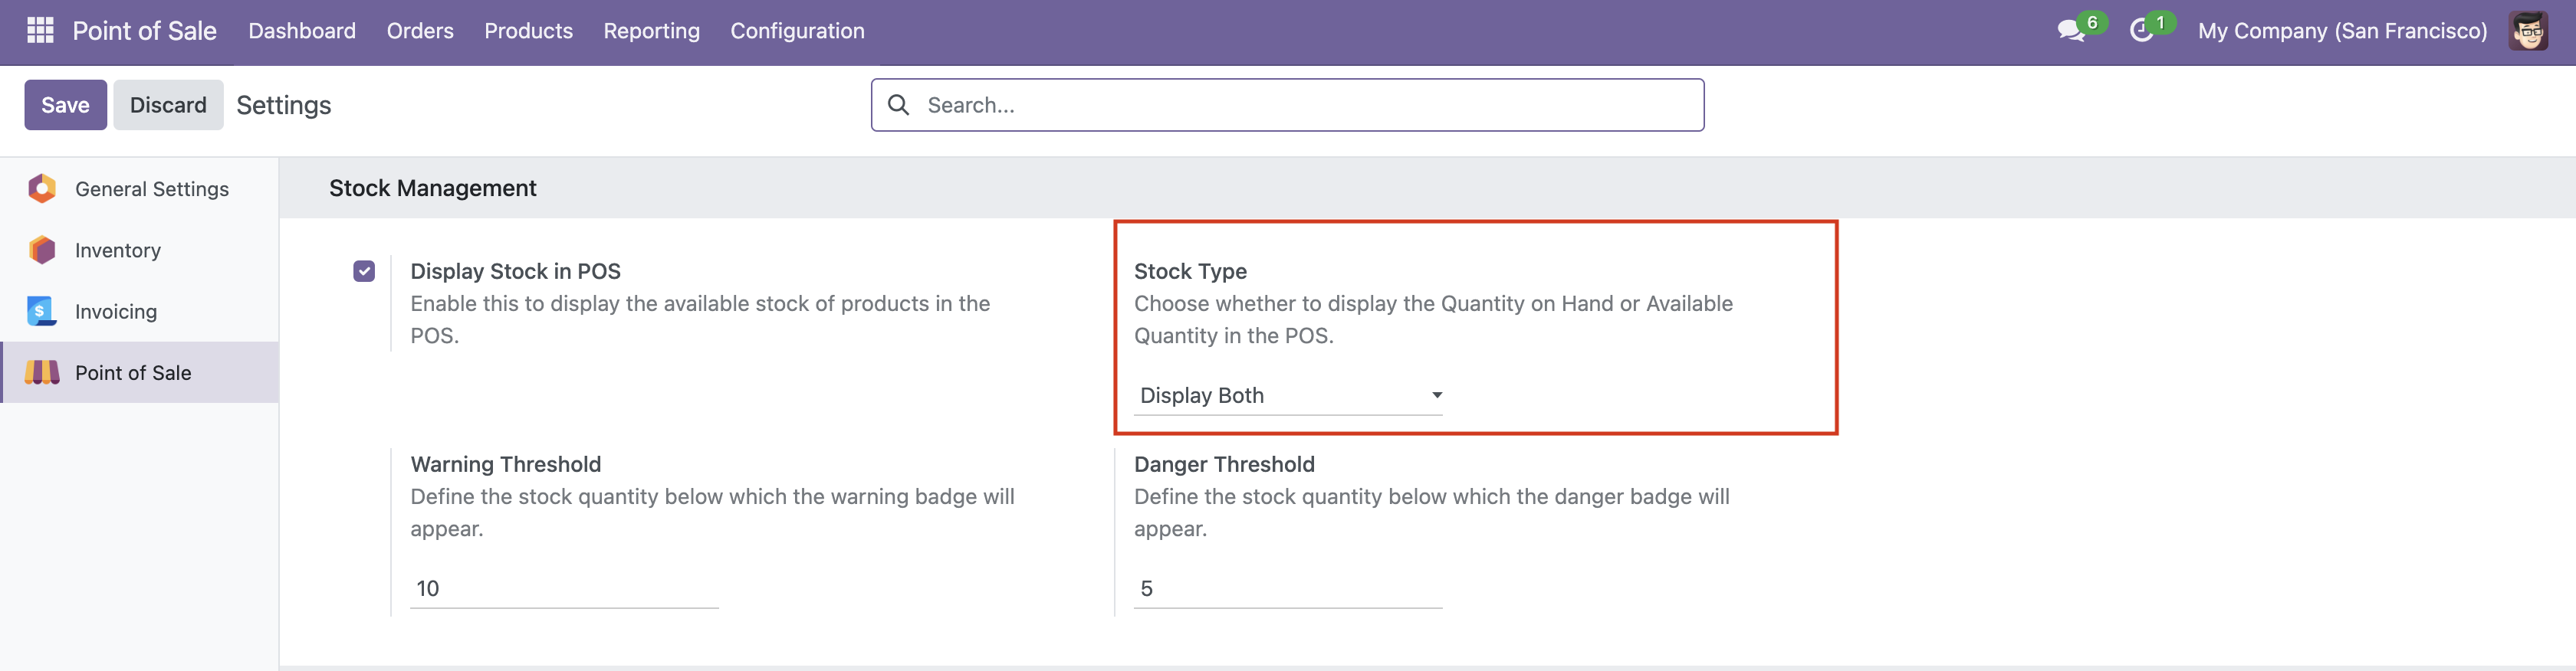The width and height of the screenshot is (2576, 671).
Task: Click the search magnifier icon
Action: [901, 104]
